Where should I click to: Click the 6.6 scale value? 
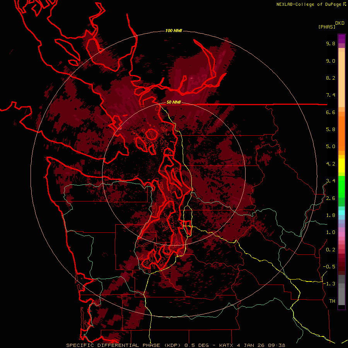pos(331,112)
